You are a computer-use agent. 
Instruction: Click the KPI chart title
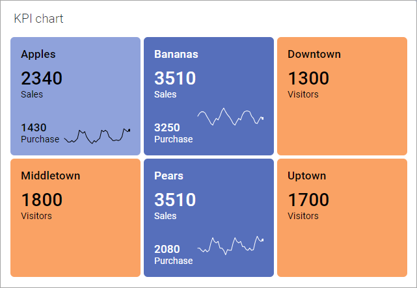tap(38, 18)
